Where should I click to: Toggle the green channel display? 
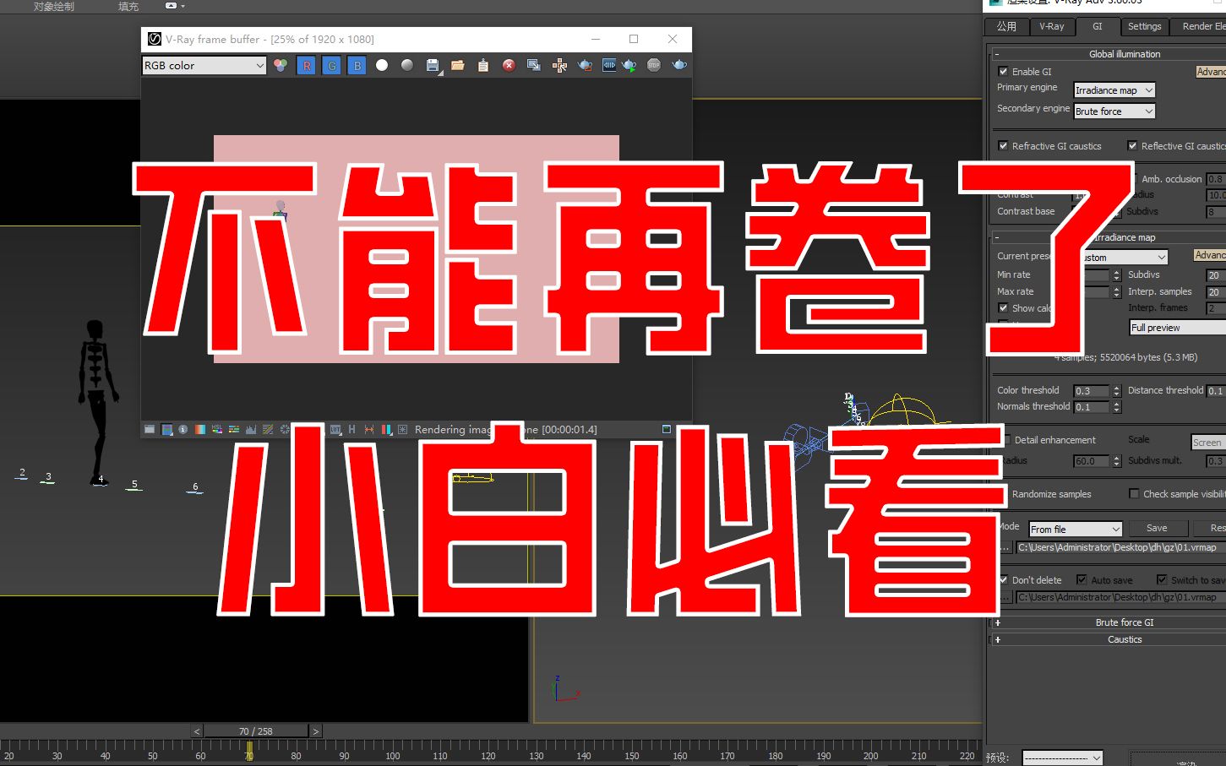point(331,65)
